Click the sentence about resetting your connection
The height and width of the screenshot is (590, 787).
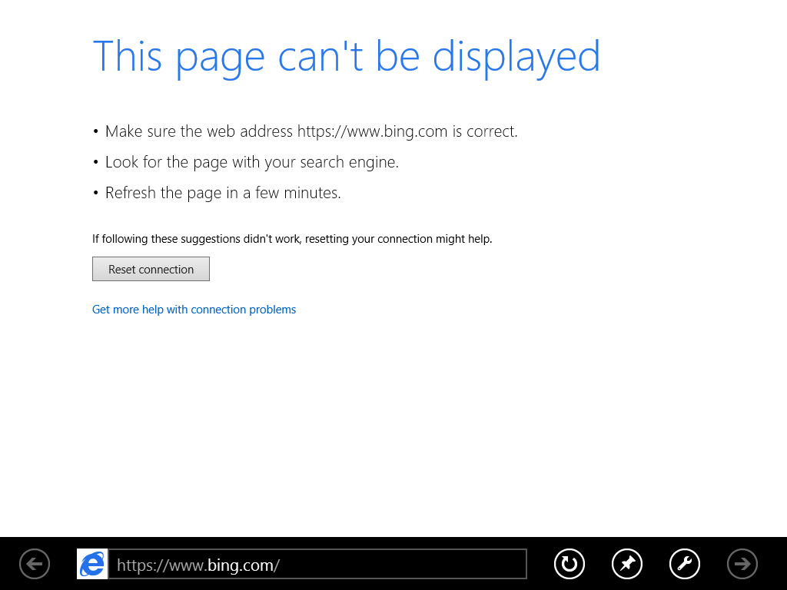(292, 239)
